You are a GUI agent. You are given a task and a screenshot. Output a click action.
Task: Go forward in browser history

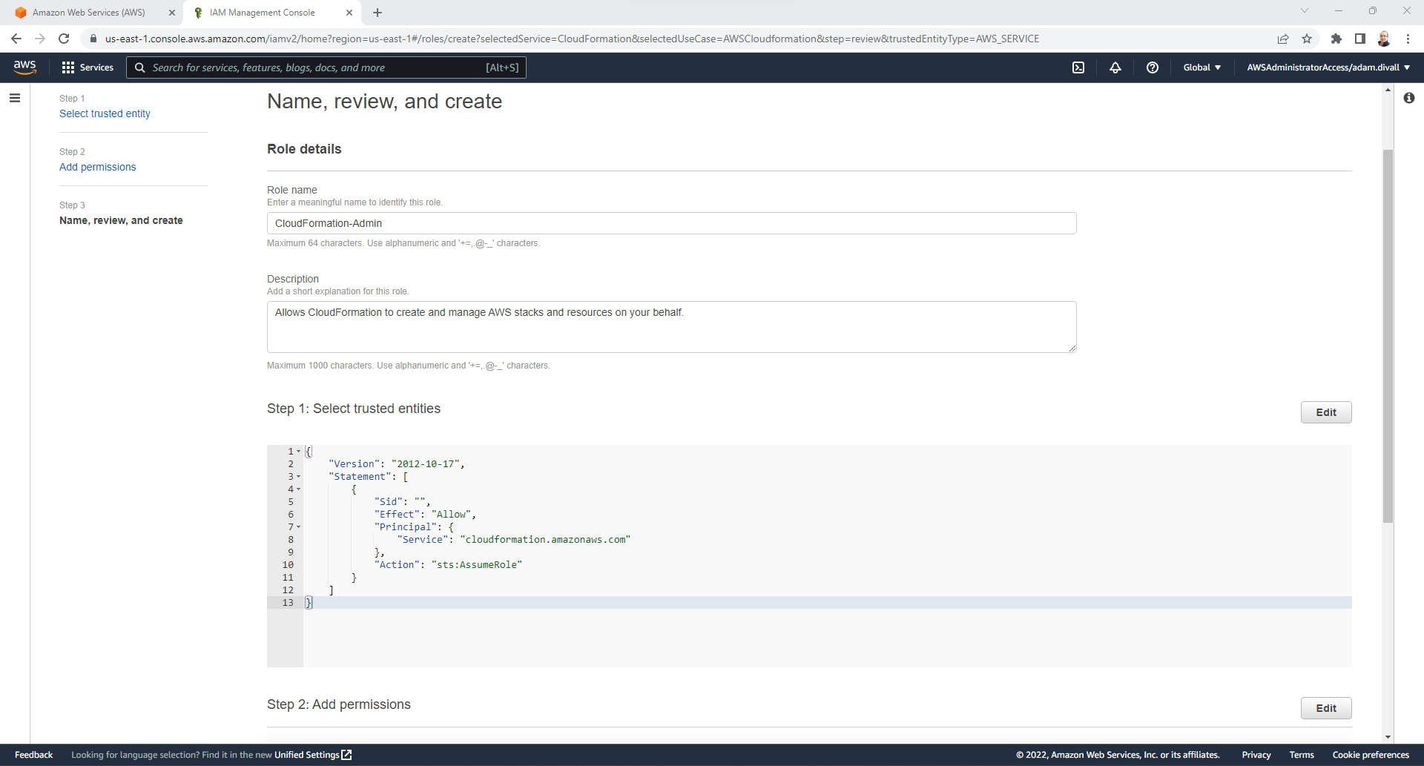point(40,39)
